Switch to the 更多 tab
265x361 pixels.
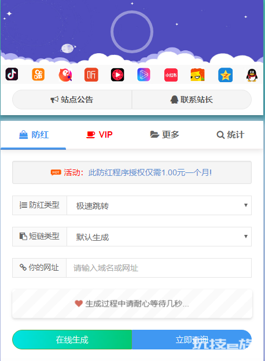(165, 135)
